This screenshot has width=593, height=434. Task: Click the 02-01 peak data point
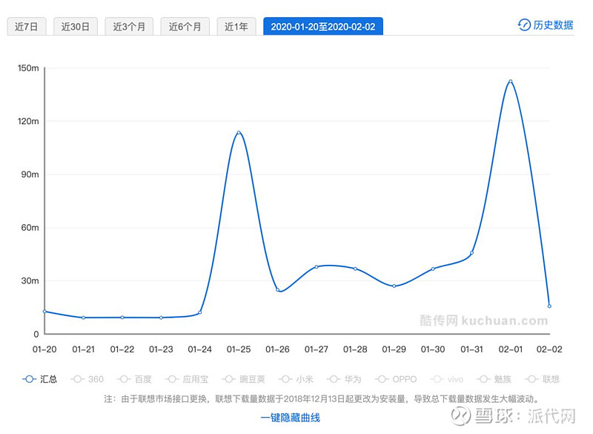point(511,82)
